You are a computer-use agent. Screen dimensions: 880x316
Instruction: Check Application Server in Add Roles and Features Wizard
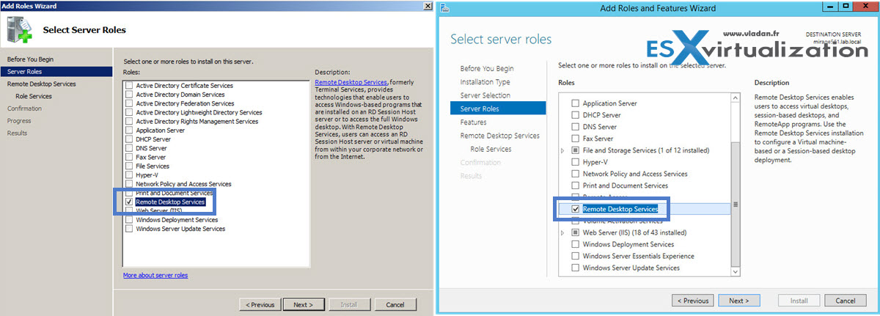pos(575,103)
